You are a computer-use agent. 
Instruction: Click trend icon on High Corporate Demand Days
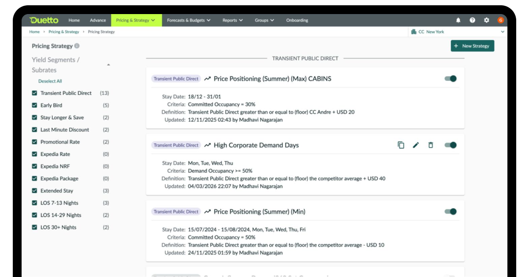click(208, 145)
